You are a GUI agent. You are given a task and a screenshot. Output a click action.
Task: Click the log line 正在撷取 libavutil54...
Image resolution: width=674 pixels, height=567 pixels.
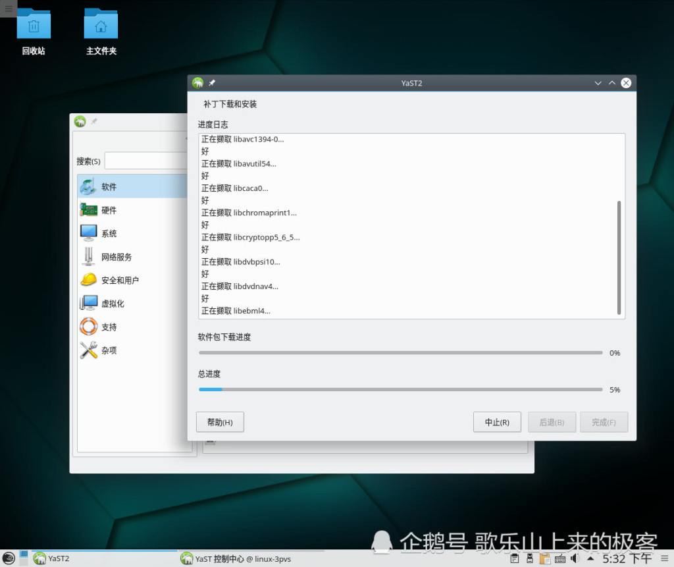coord(238,163)
